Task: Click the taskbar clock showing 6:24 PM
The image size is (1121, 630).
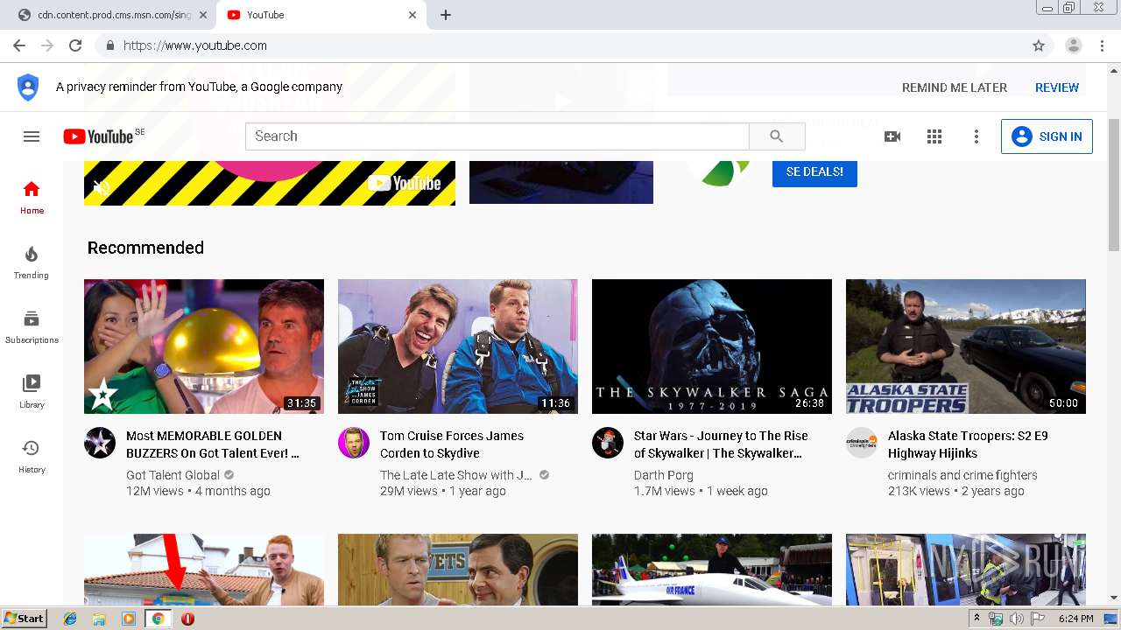Action: pos(1076,619)
